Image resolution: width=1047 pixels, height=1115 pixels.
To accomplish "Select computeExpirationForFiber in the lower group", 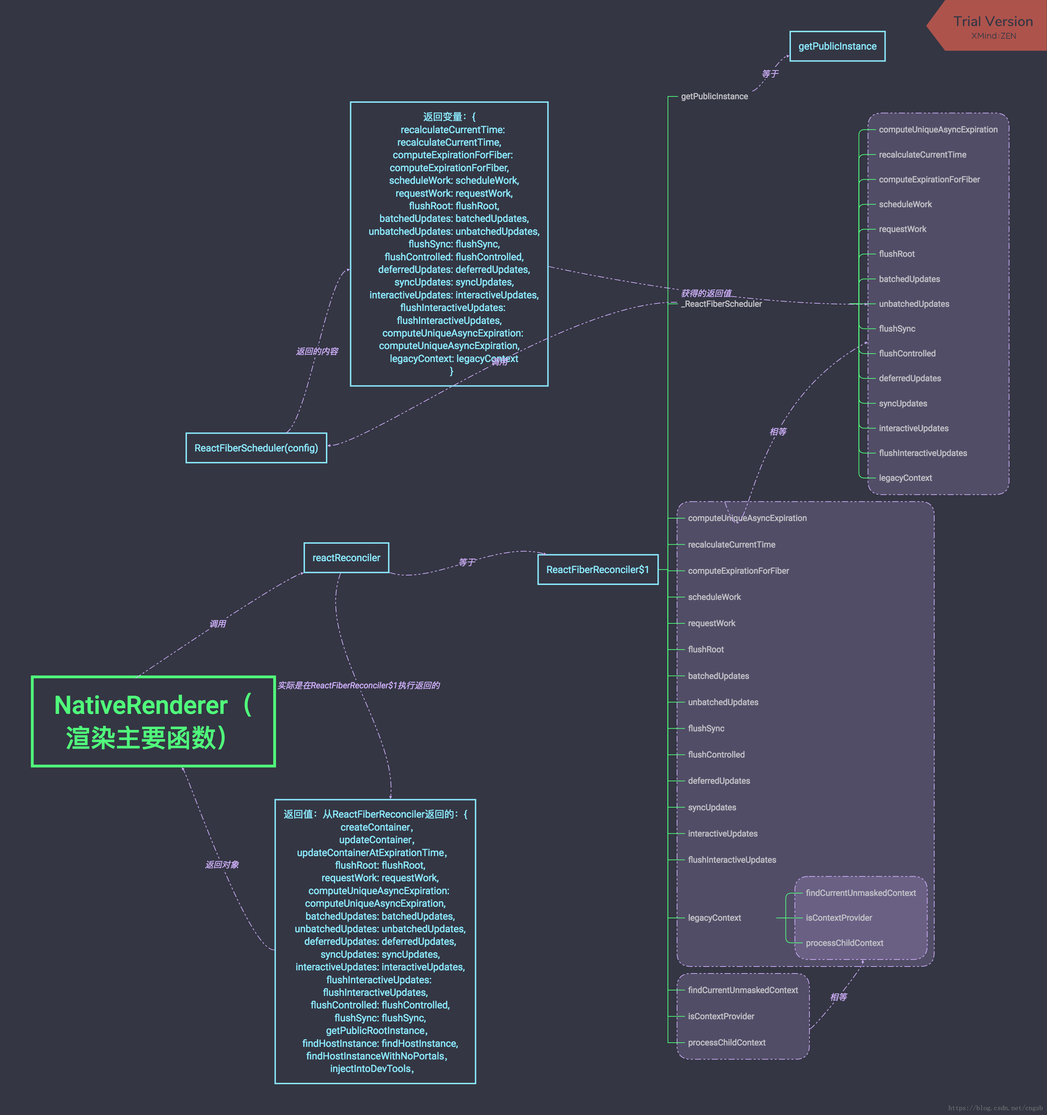I will pos(738,570).
